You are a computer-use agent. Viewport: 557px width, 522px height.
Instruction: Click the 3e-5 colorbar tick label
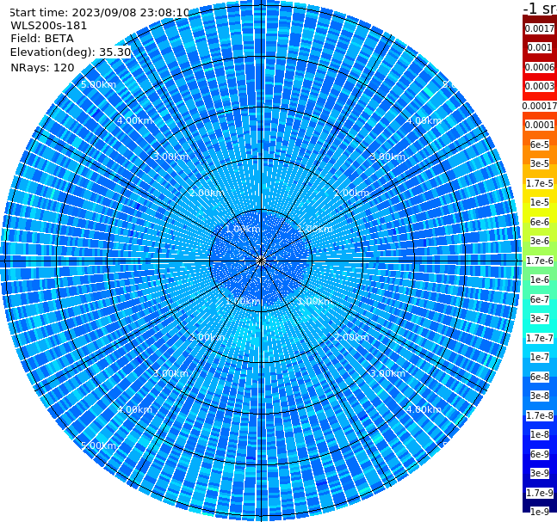tap(540, 163)
